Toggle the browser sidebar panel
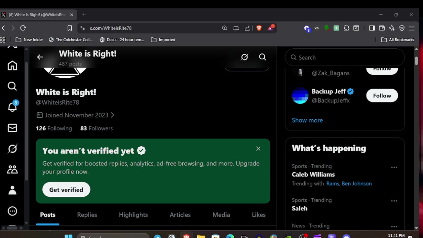The width and height of the screenshot is (423, 238). (372, 28)
